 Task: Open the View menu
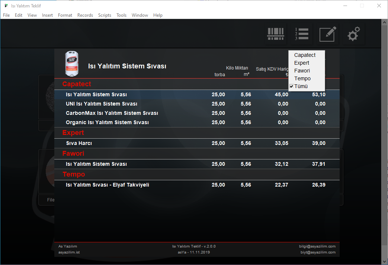(x=32, y=15)
